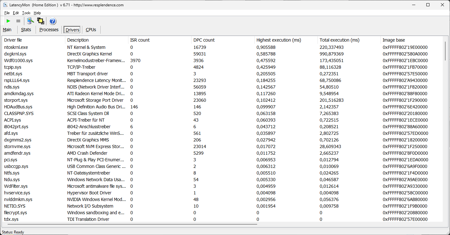The height and width of the screenshot is (235, 450).
Task: Sort by the DPC count column header
Action: tap(204, 40)
